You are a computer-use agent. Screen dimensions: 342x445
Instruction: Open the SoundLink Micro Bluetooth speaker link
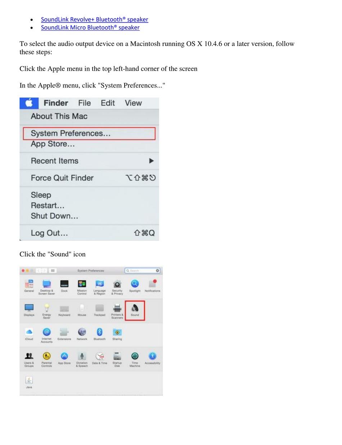(x=90, y=27)
